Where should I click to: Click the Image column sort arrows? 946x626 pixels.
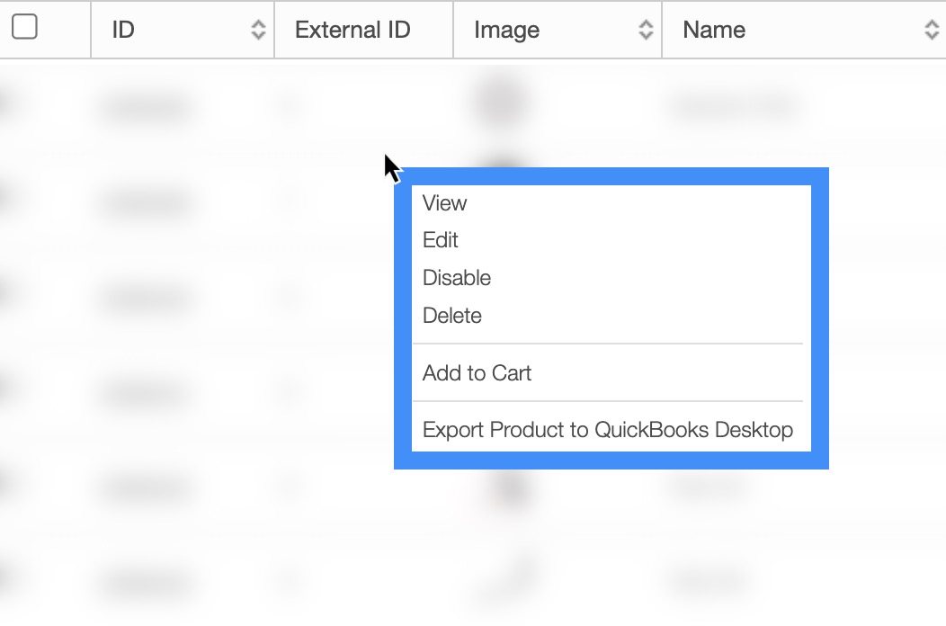click(646, 30)
